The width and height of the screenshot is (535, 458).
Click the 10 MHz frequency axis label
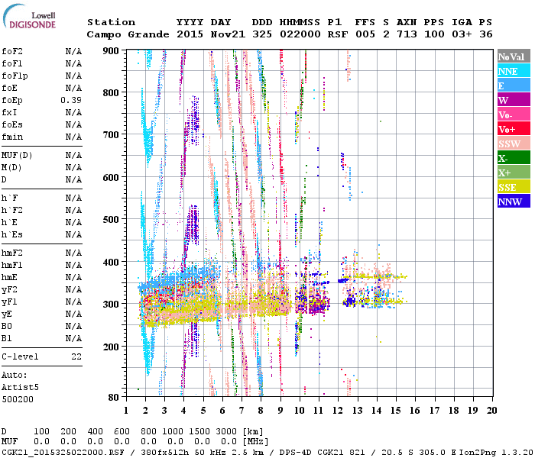pyautogui.click(x=300, y=411)
